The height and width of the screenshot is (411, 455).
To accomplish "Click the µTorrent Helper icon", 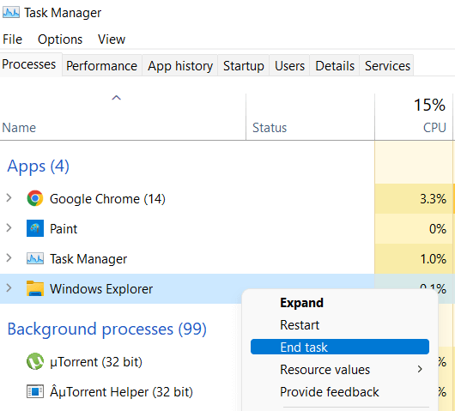I will point(35,391).
